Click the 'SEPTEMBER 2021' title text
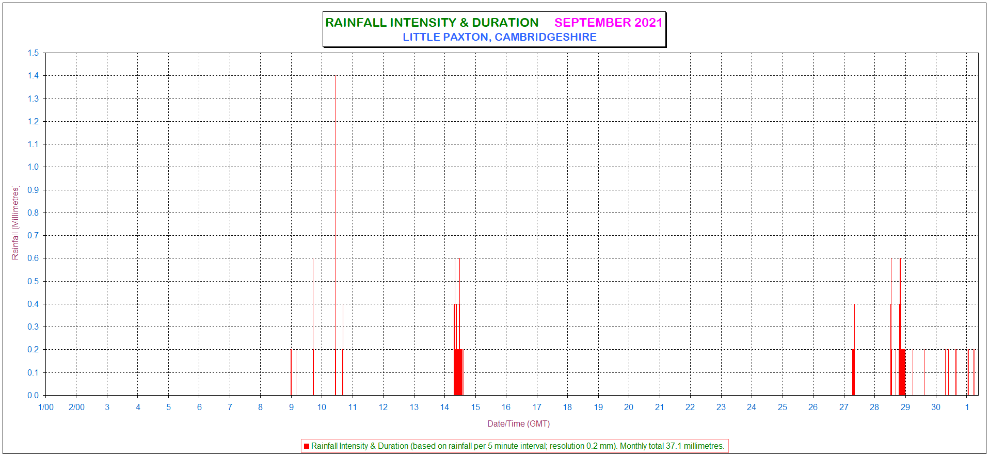Image resolution: width=989 pixels, height=456 pixels. pos(609,23)
